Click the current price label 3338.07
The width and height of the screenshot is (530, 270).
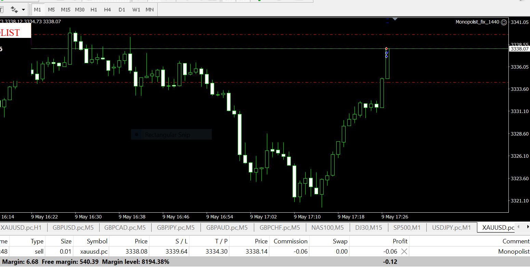click(519, 49)
